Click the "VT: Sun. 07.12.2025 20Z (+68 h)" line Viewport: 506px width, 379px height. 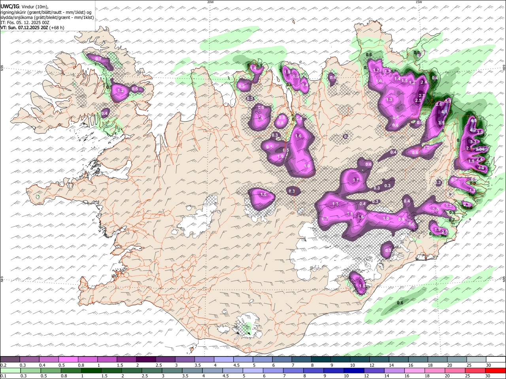click(x=32, y=28)
